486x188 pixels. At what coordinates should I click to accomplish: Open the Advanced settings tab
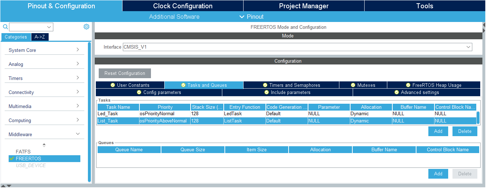click(416, 92)
